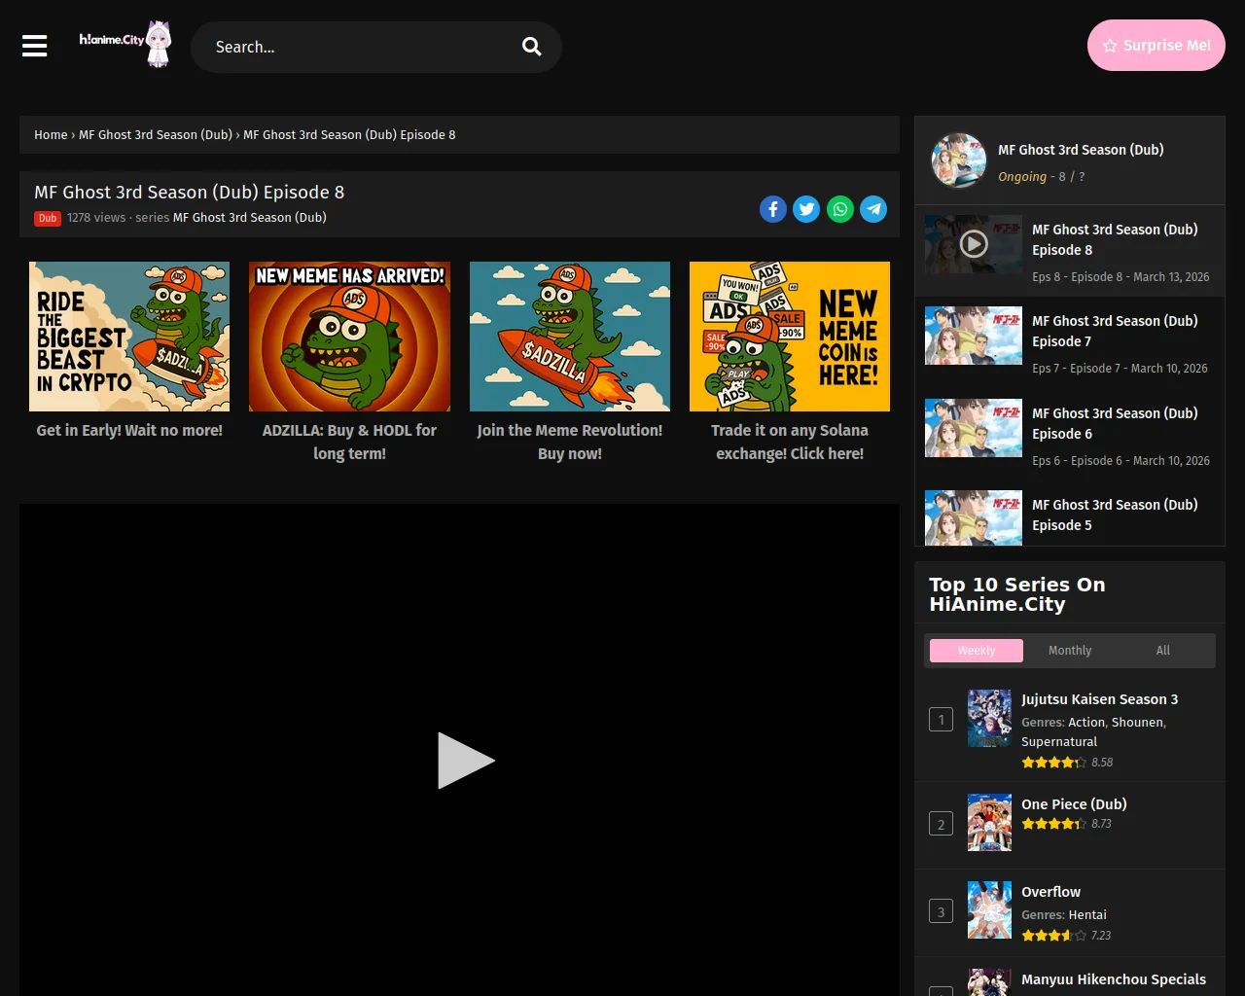Switch to the Monthly top series tab
The width and height of the screenshot is (1245, 996).
pyautogui.click(x=1070, y=651)
